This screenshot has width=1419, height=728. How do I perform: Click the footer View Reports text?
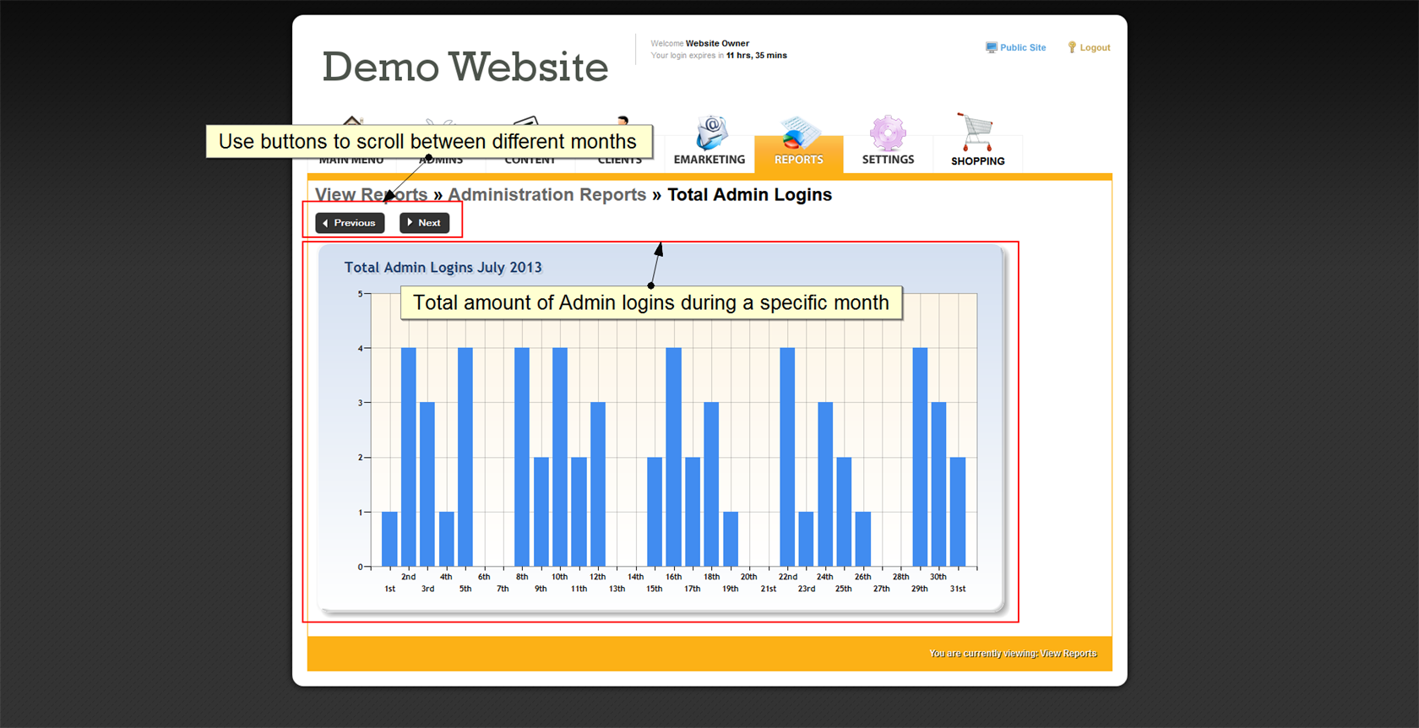[1068, 654]
